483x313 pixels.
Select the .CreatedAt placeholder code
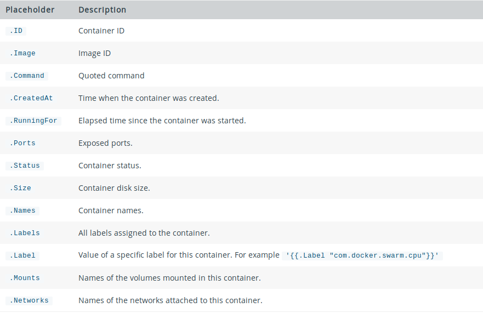pos(31,98)
